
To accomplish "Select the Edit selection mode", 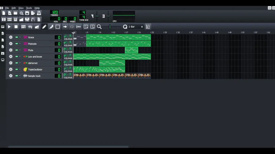I will (58, 27).
